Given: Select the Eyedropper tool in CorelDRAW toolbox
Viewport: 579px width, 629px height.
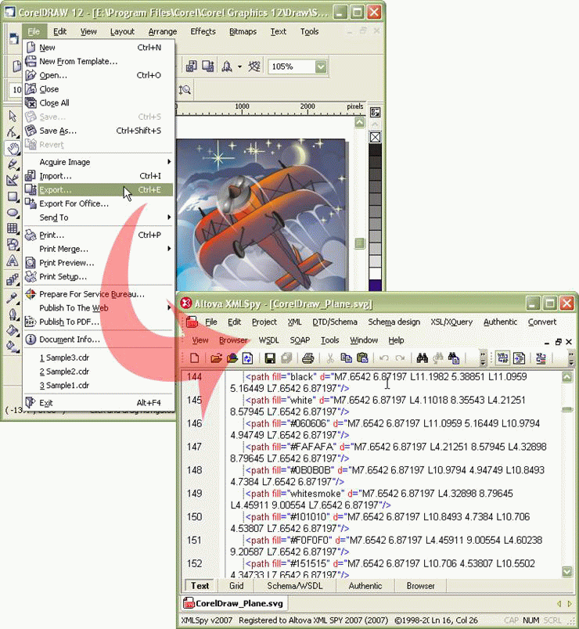Looking at the screenshot, I should (x=13, y=297).
